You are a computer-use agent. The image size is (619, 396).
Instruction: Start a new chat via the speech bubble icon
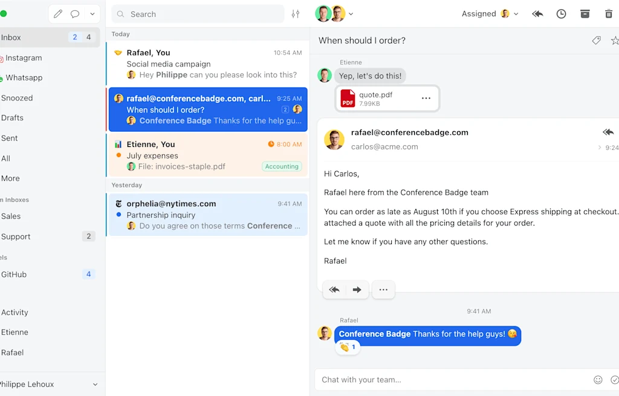[75, 13]
